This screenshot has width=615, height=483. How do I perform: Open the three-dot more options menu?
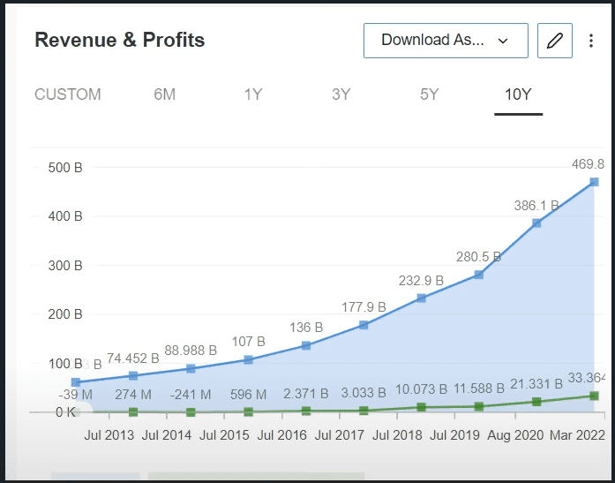tap(591, 41)
